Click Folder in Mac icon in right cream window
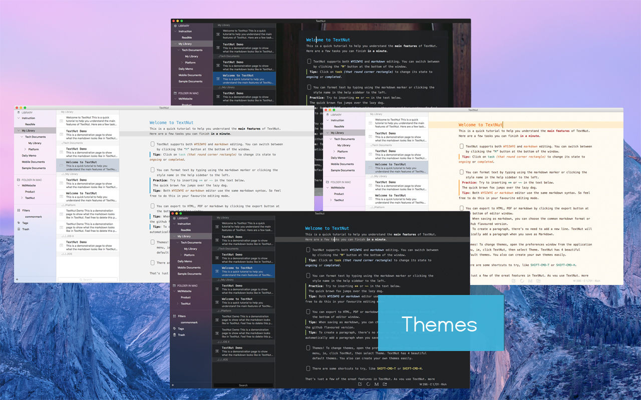The image size is (641, 400). click(x=328, y=182)
